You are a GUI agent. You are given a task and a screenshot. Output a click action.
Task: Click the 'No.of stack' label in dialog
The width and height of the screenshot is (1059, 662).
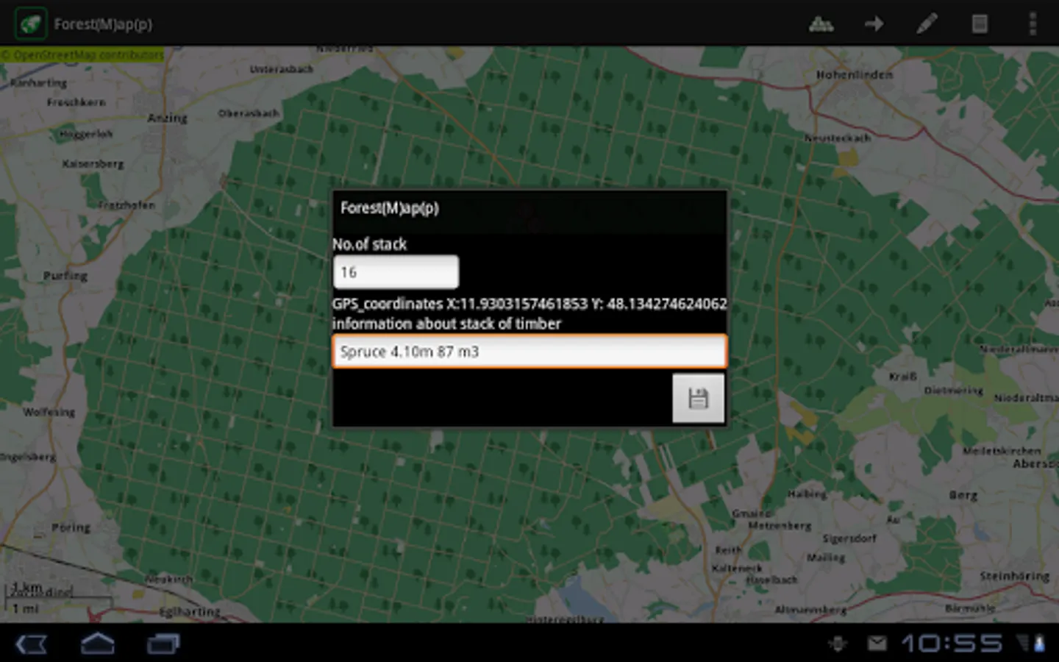(369, 244)
